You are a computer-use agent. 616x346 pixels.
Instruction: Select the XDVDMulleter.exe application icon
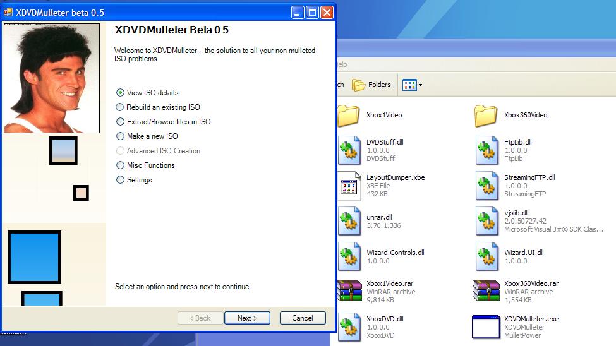pos(486,326)
